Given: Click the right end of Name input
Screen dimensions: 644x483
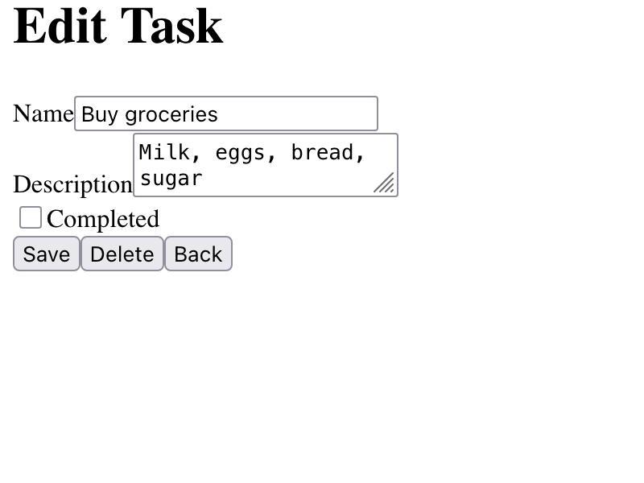Looking at the screenshot, I should coord(369,114).
